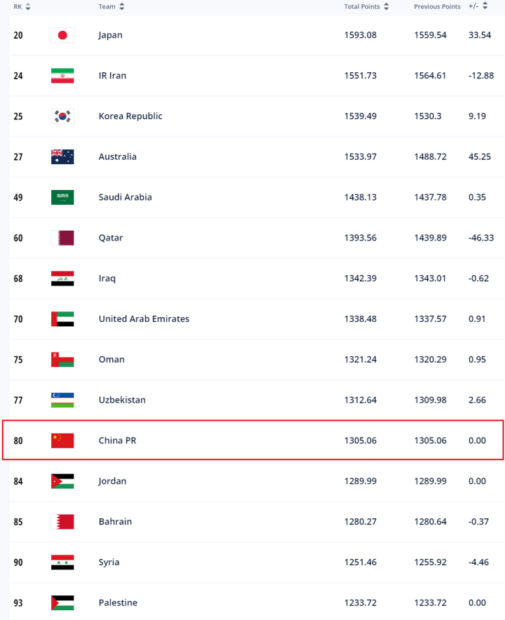Image resolution: width=505 pixels, height=620 pixels.
Task: Click the Saudi Arabia flag icon
Action: pyautogui.click(x=62, y=197)
